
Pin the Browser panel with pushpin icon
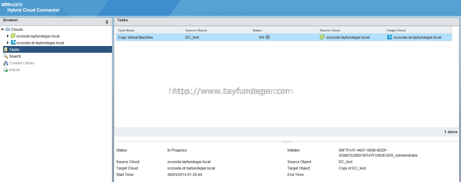[x=107, y=22]
